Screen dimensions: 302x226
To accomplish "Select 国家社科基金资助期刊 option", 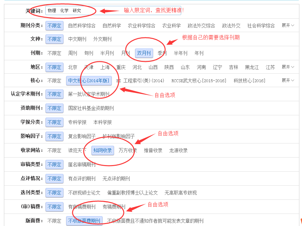I will tap(91, 108).
